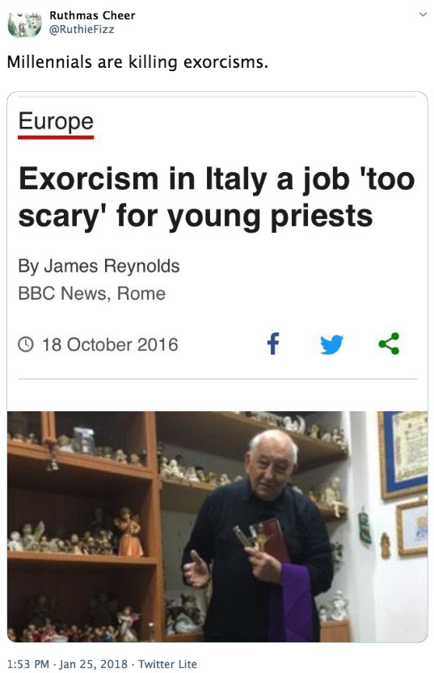Click the tweet text about Millennials
Viewport: 434px width, 673px height.
tap(137, 62)
